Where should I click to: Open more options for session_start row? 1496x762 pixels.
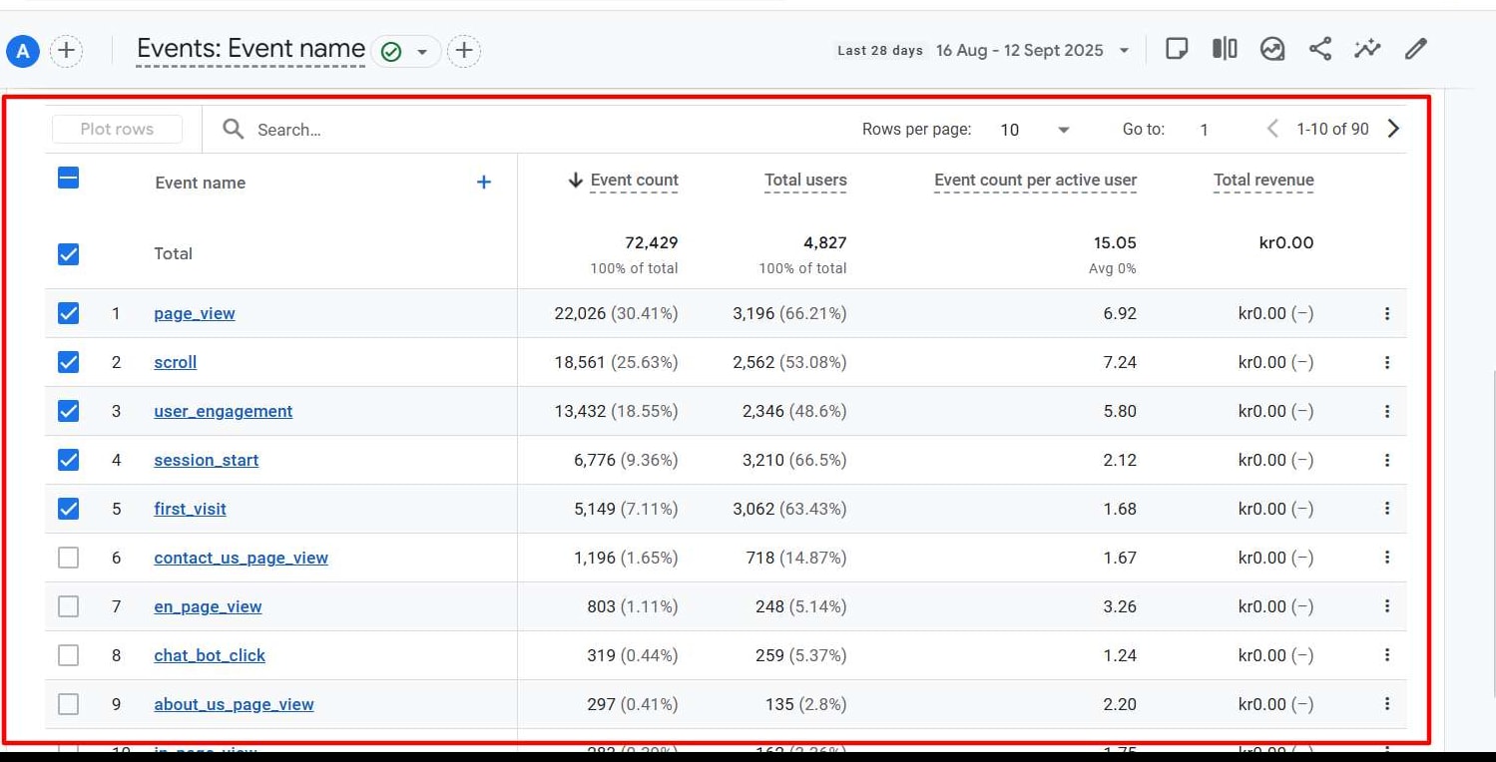click(1387, 460)
